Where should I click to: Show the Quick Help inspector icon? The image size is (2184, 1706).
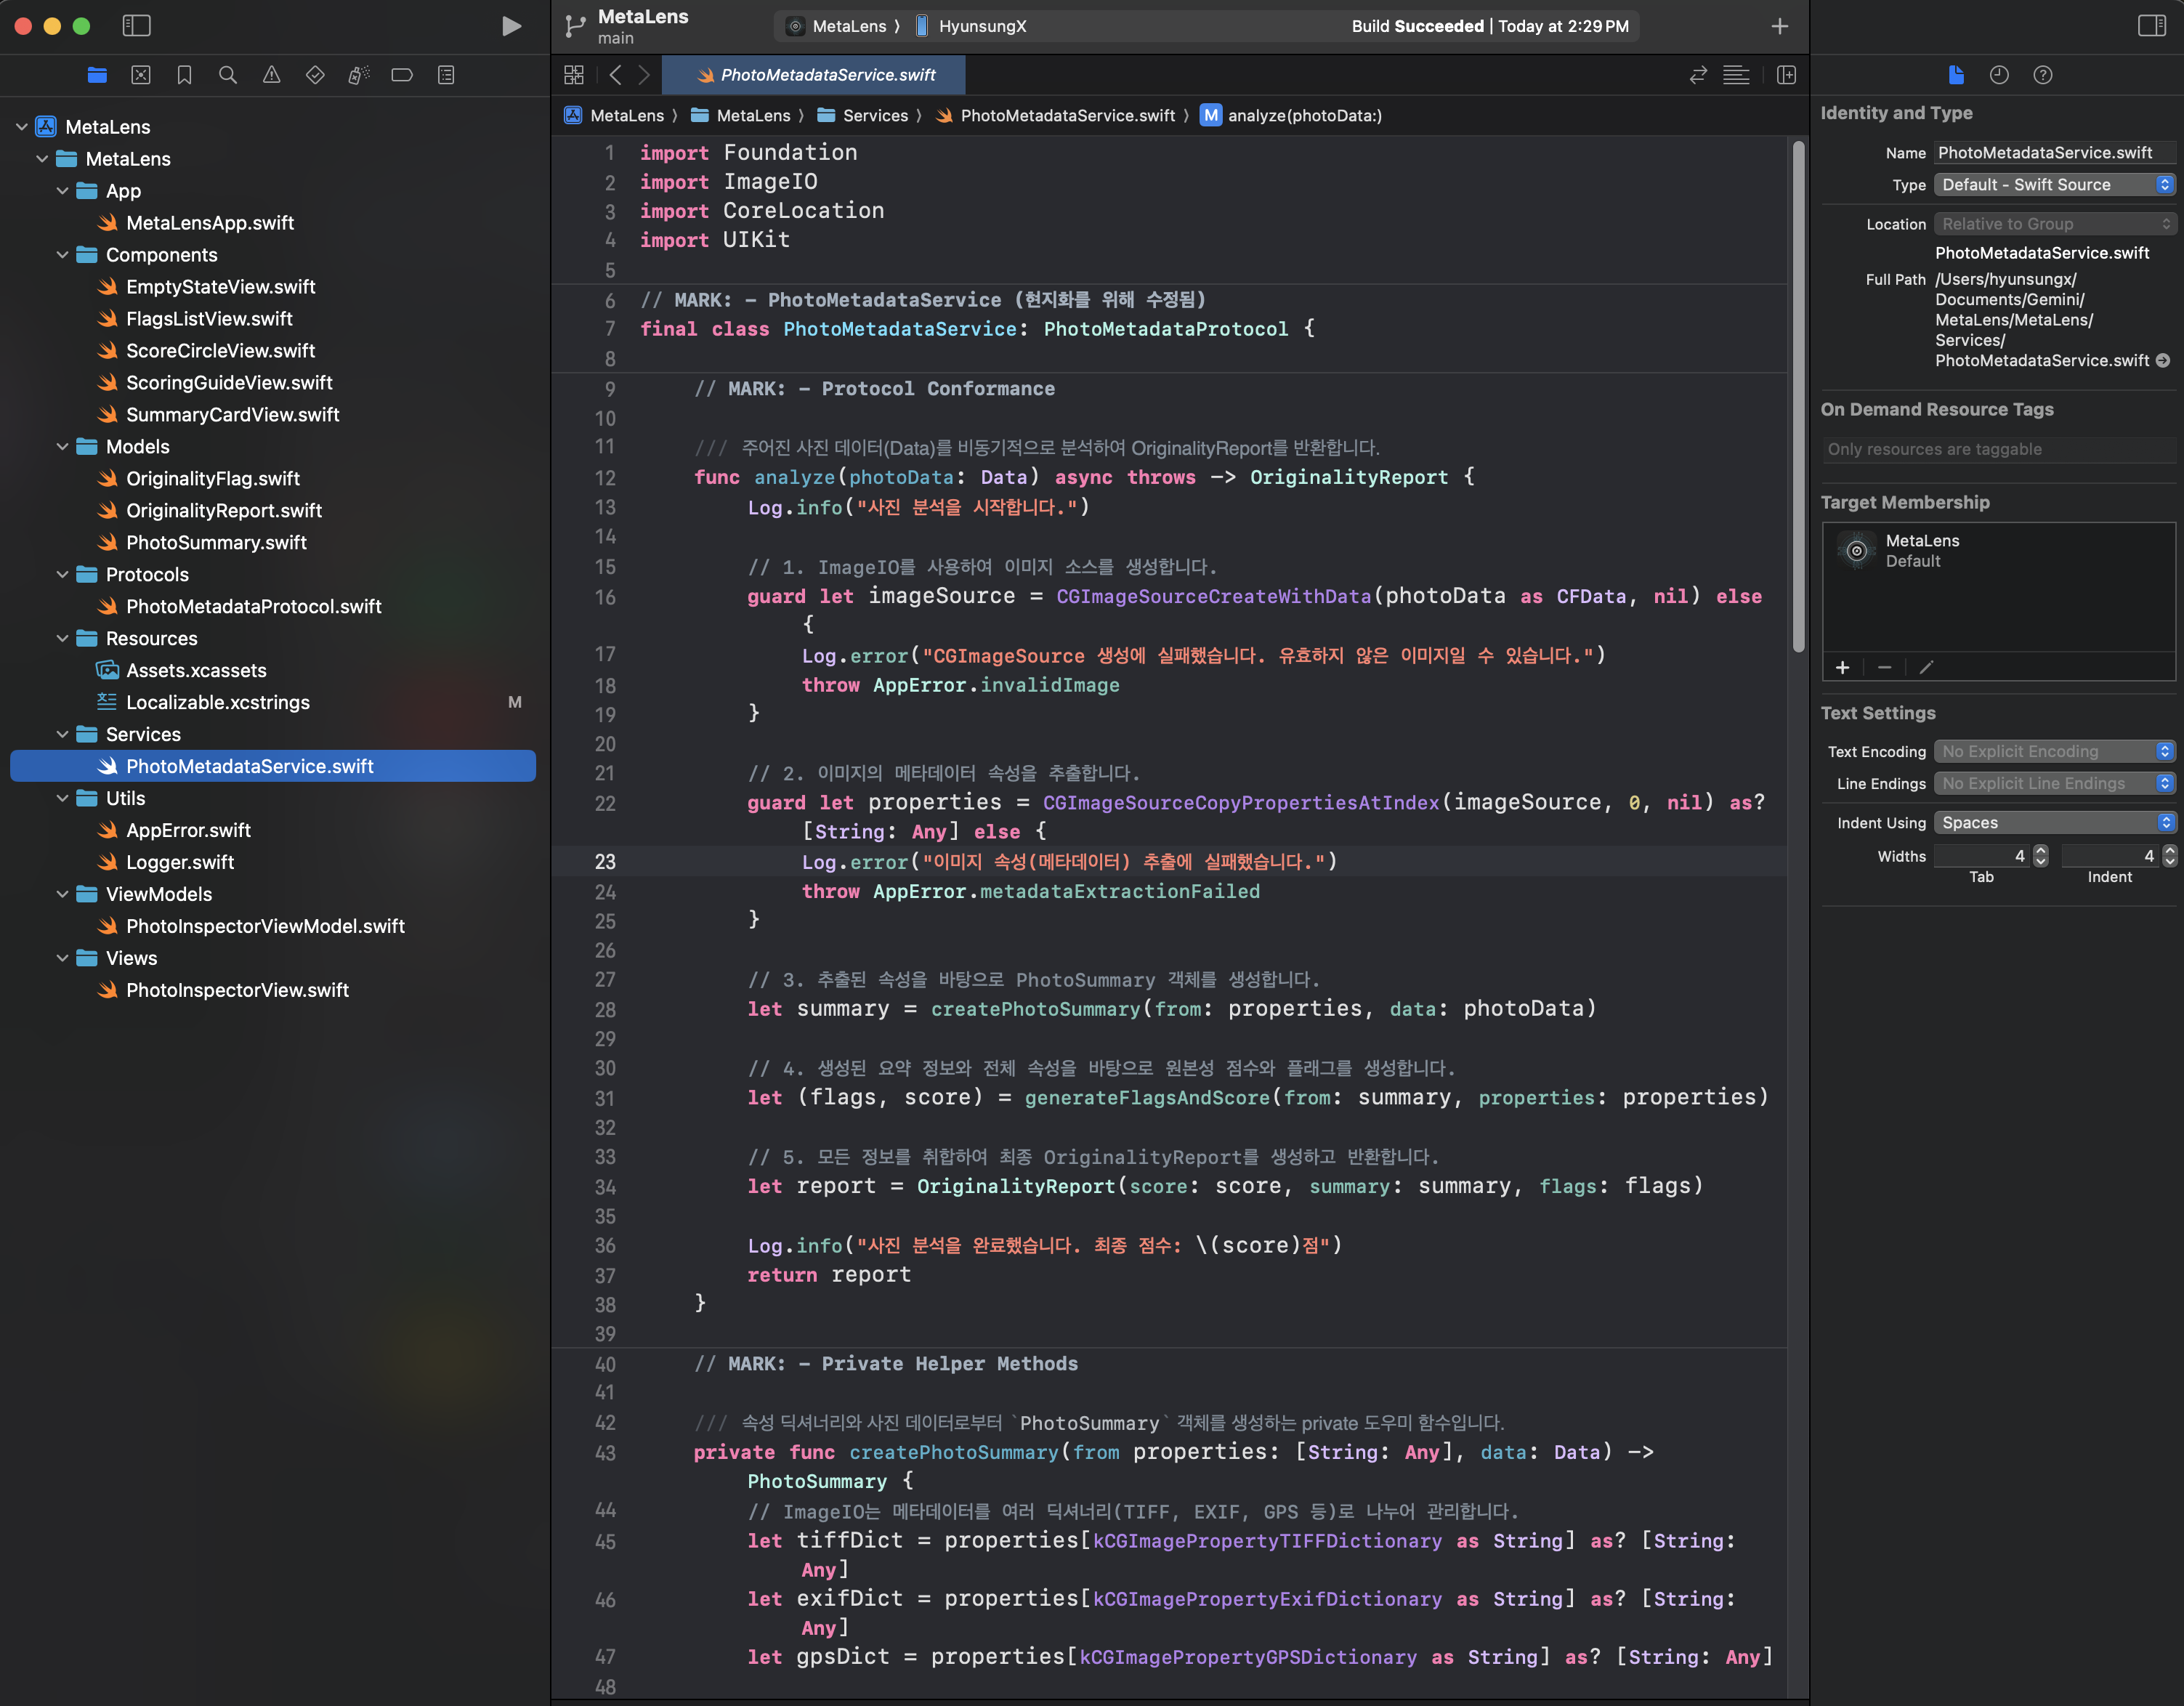point(2042,75)
